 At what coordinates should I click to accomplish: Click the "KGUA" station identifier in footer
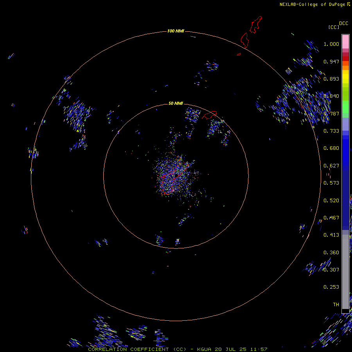click(204, 349)
